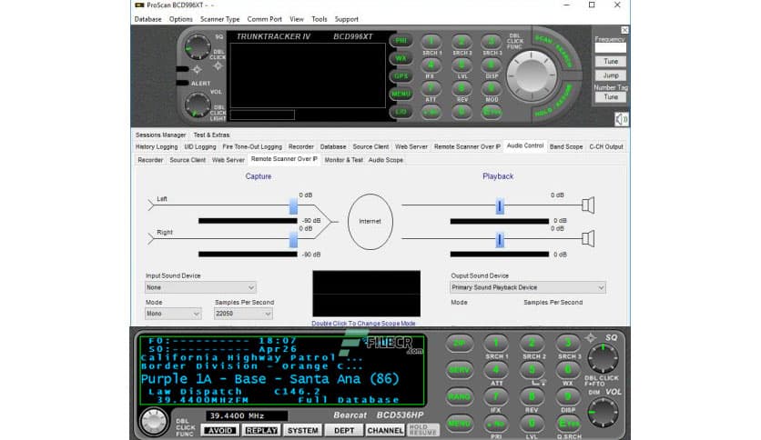Screen dimensions: 761x440
Task: Click the Tune button under Number Tag
Action: (611, 97)
